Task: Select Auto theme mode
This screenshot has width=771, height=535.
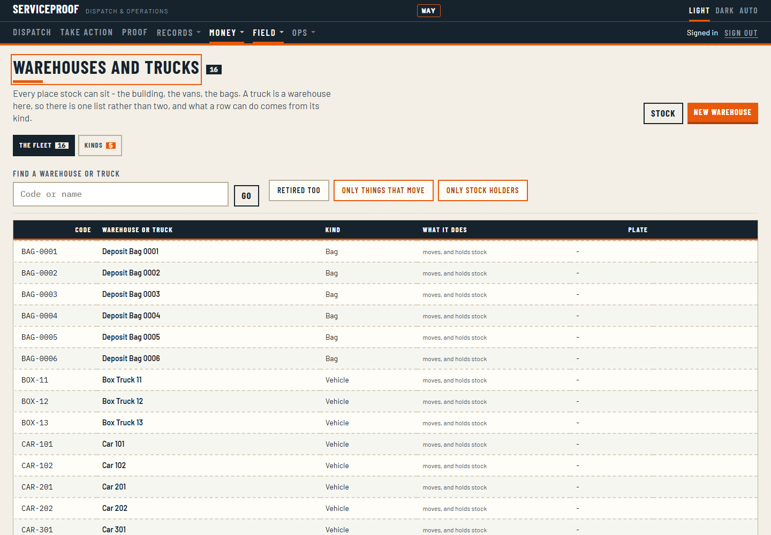Action: tap(749, 11)
